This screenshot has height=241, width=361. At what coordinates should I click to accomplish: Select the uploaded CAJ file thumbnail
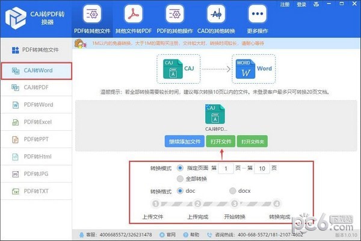[x=215, y=114]
